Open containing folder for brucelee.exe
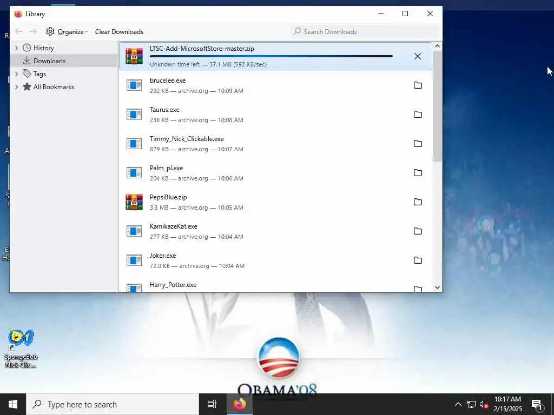The height and width of the screenshot is (415, 554). point(418,85)
